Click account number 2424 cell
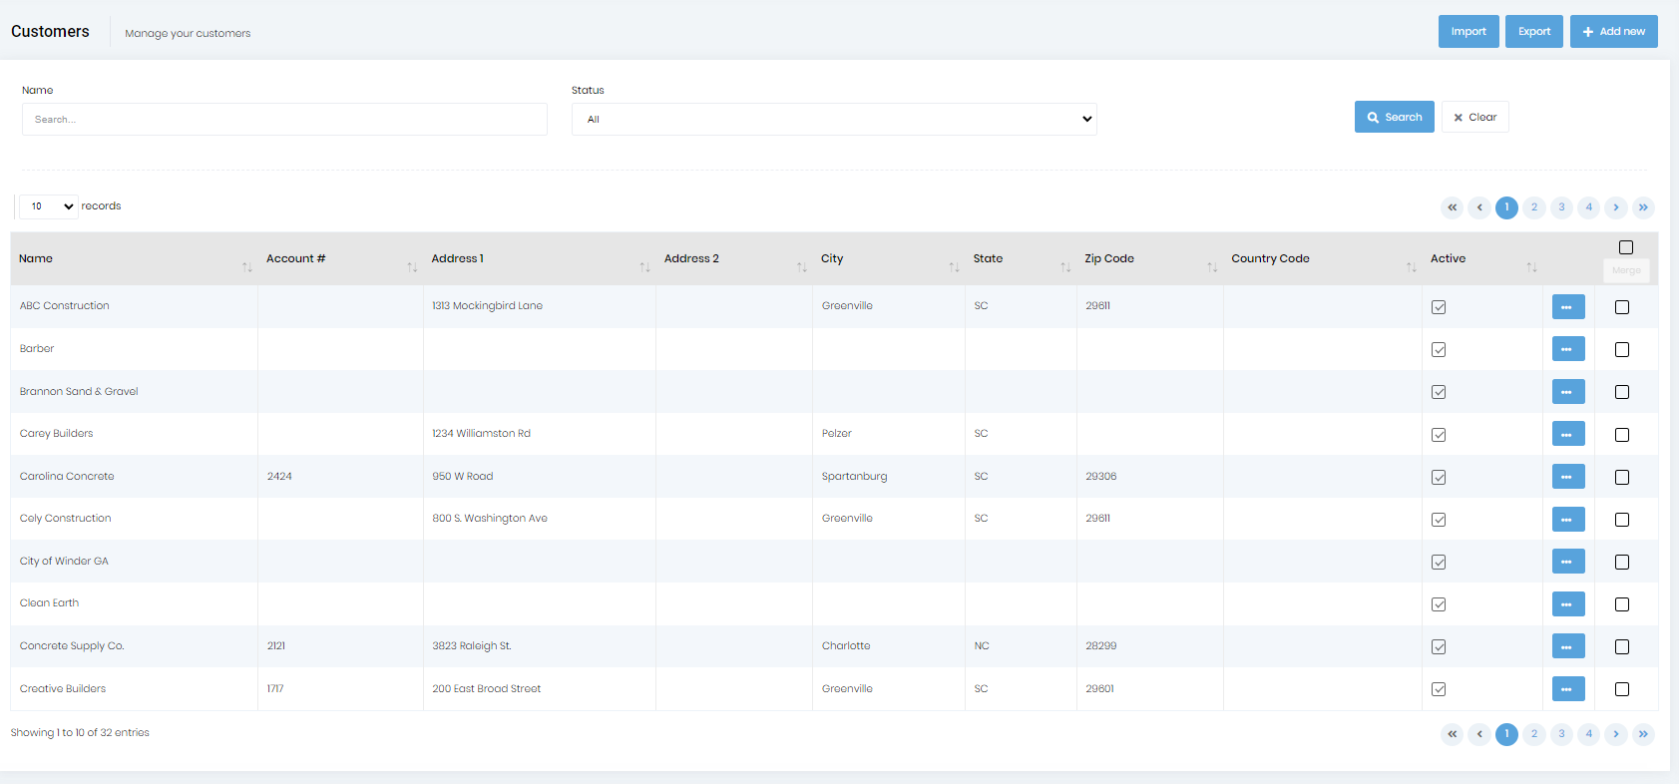The image size is (1679, 784). (279, 476)
